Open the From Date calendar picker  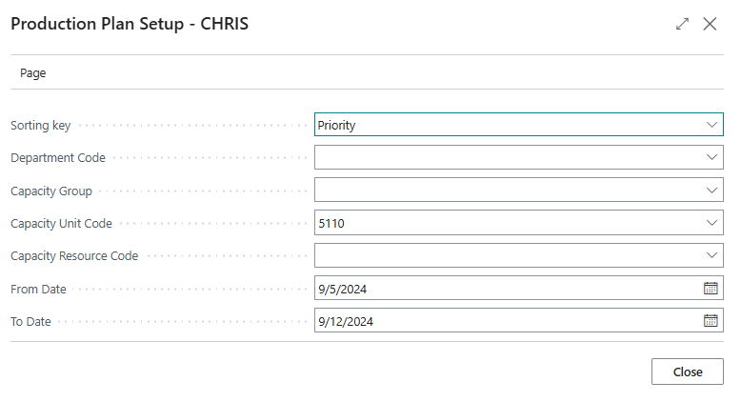tap(711, 288)
